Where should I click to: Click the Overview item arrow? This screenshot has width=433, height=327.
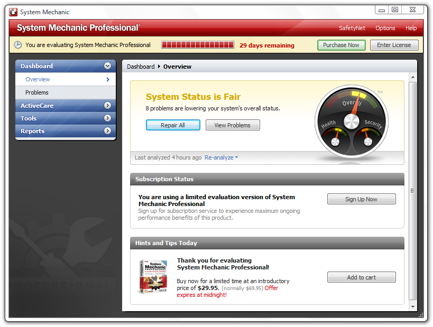(x=108, y=79)
